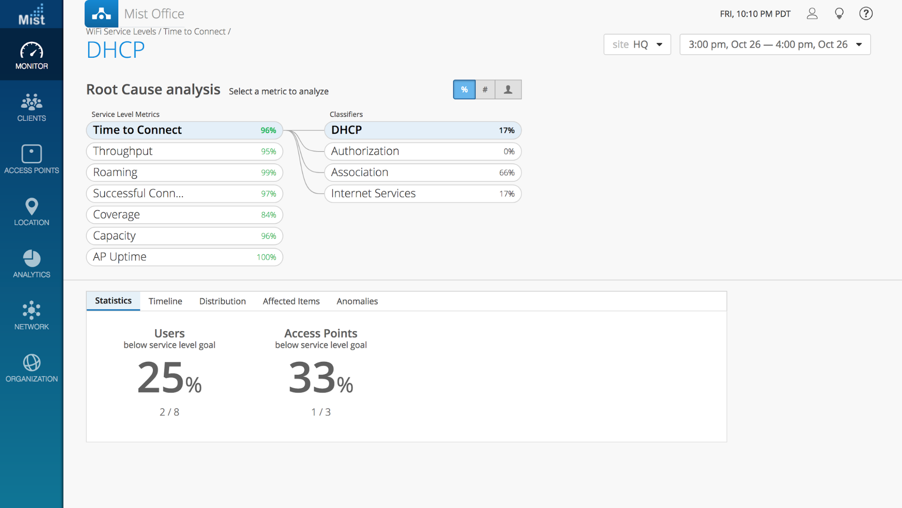Open the site HQ dropdown
Screen dimensions: 902x508
(637, 44)
